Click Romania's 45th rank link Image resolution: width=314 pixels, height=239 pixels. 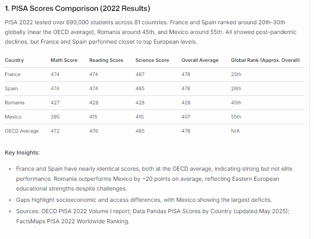(x=236, y=103)
